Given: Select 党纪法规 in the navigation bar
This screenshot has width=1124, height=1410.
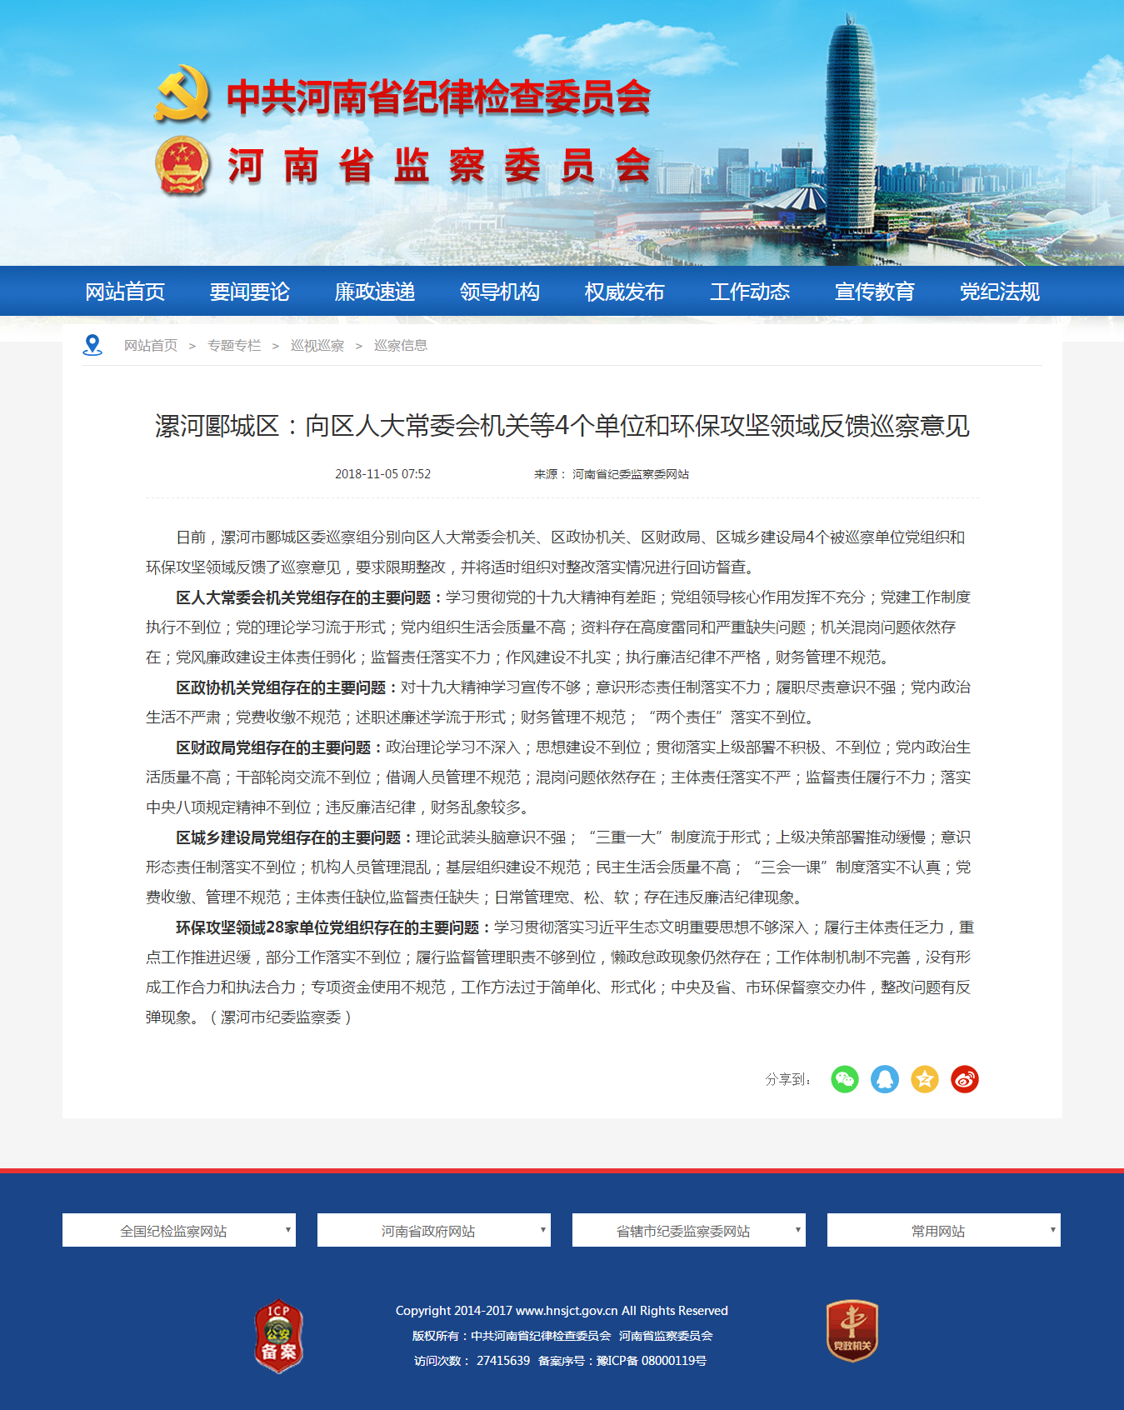Looking at the screenshot, I should click(x=1000, y=292).
